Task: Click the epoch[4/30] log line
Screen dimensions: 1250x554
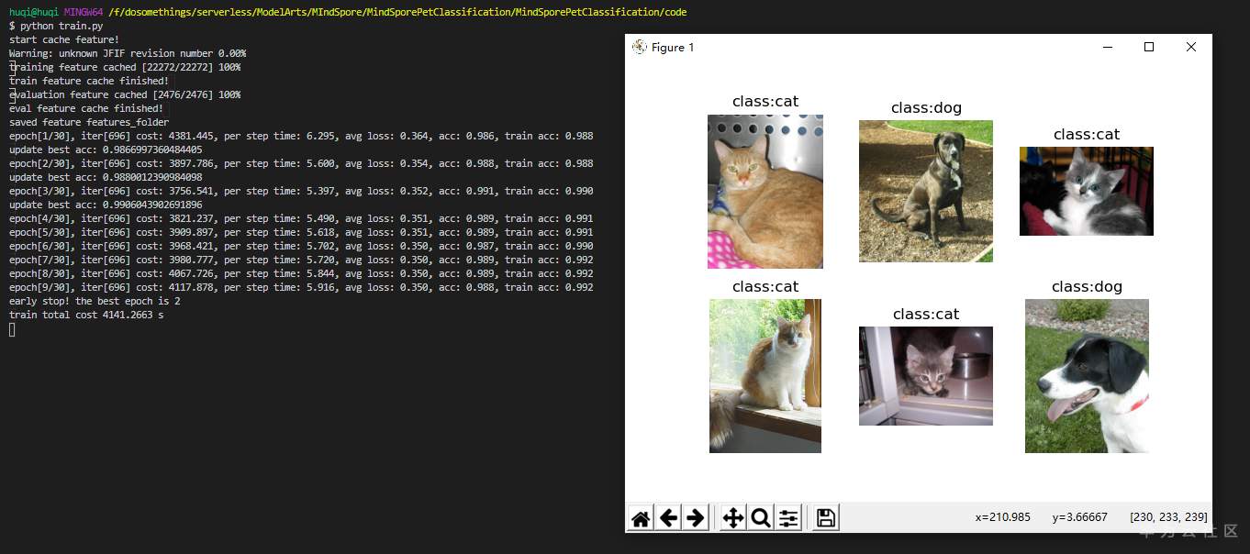Action: coord(301,218)
